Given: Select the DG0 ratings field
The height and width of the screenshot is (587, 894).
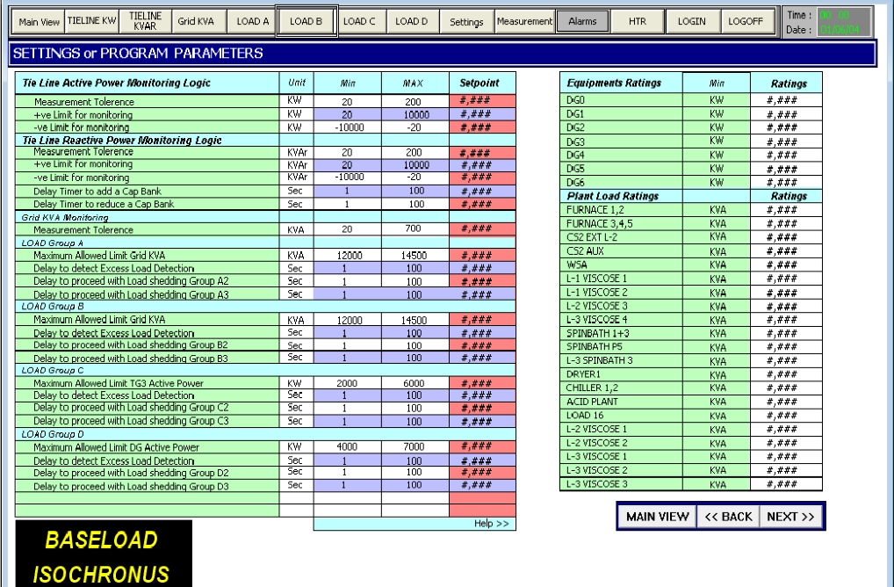Looking at the screenshot, I should (786, 102).
